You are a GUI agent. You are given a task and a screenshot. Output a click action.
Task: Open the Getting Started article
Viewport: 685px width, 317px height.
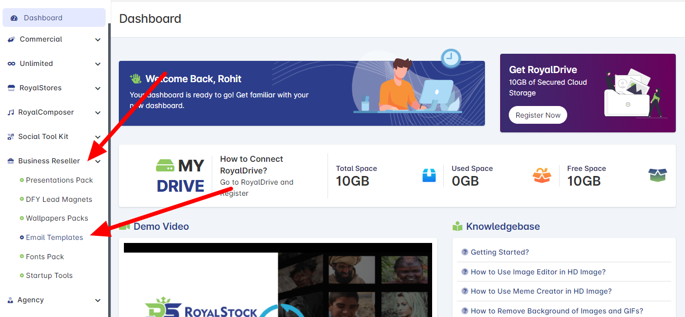pyautogui.click(x=500, y=252)
